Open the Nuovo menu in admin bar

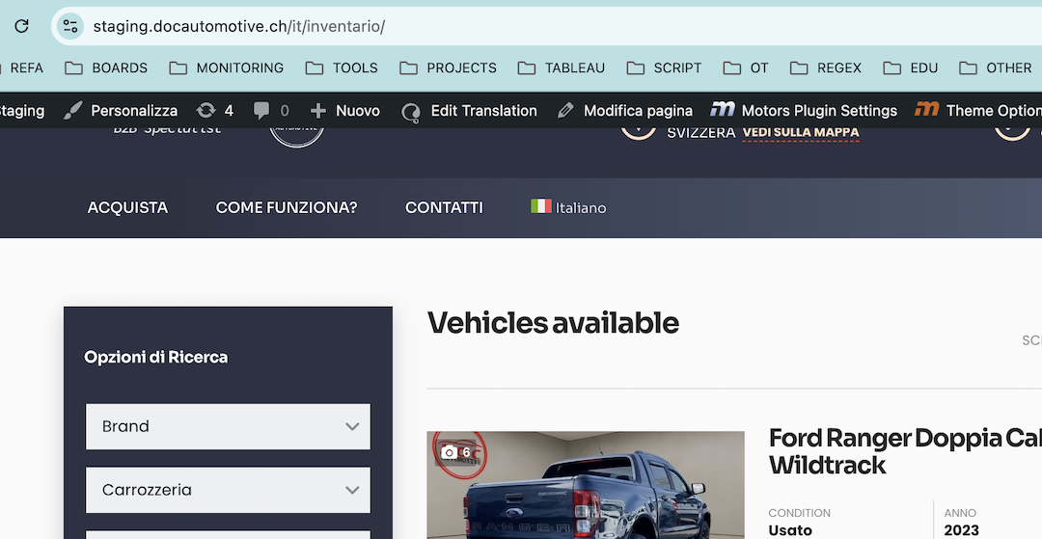click(344, 110)
